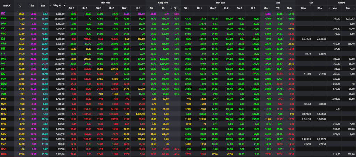Screen dimensions: 356x157
Task: Open stock symbol IDJ
Action: tap(3, 38)
